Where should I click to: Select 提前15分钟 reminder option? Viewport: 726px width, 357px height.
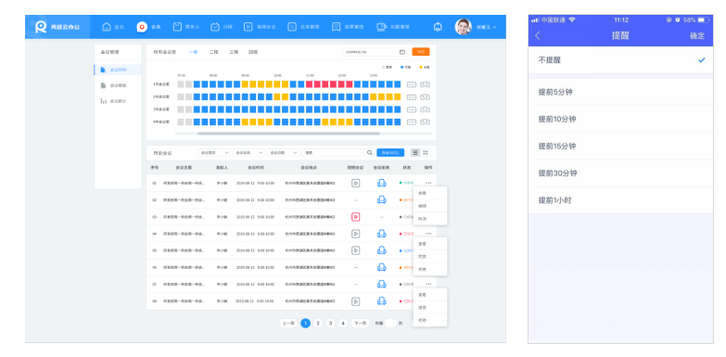pyautogui.click(x=620, y=146)
